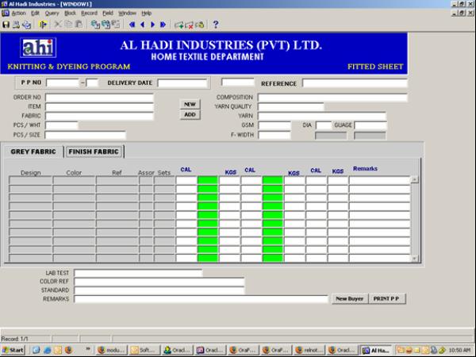The height and width of the screenshot is (357, 476).
Task: Click the Copy toolbar icon
Action: (x=68, y=25)
